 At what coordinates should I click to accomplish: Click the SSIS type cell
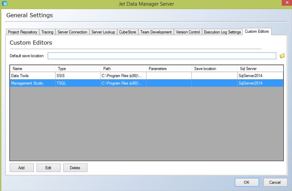78,76
